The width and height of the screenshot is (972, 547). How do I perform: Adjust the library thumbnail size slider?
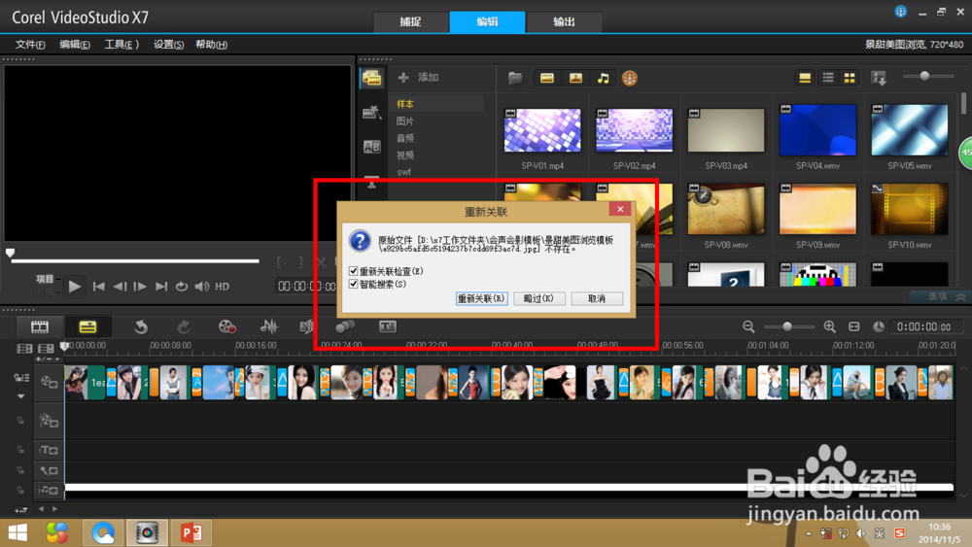click(924, 76)
